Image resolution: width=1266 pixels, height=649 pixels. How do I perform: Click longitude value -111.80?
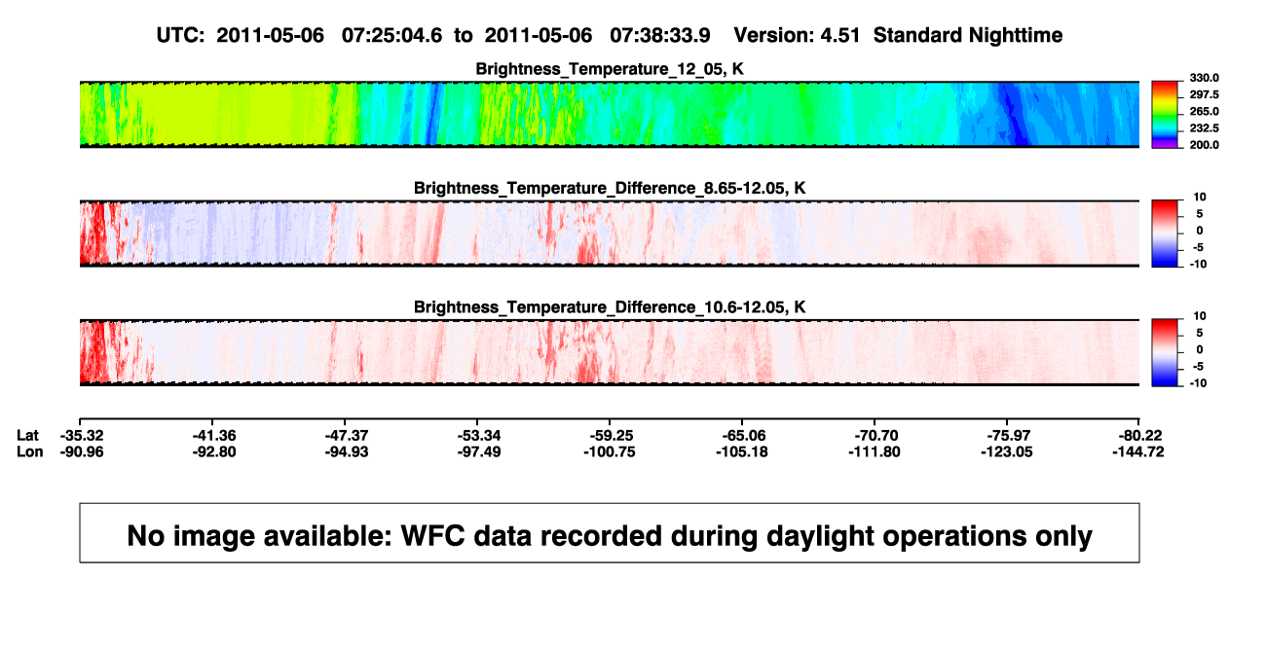tap(875, 451)
